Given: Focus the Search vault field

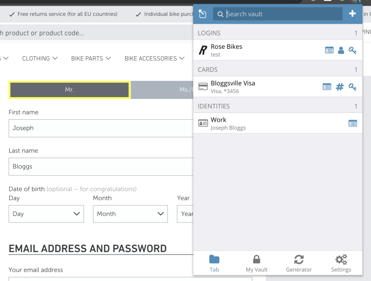Looking at the screenshot, I should (277, 14).
